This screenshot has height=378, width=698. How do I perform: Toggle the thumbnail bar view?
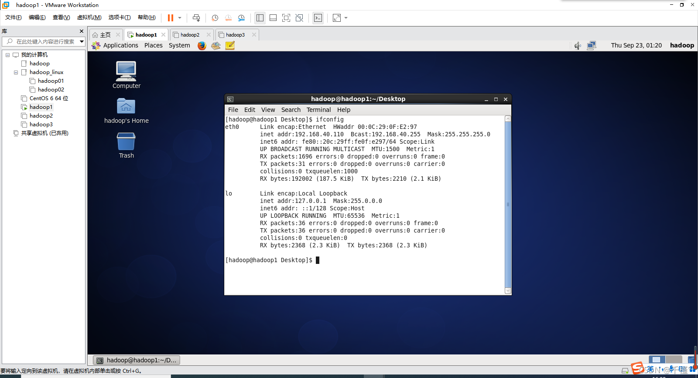273,18
